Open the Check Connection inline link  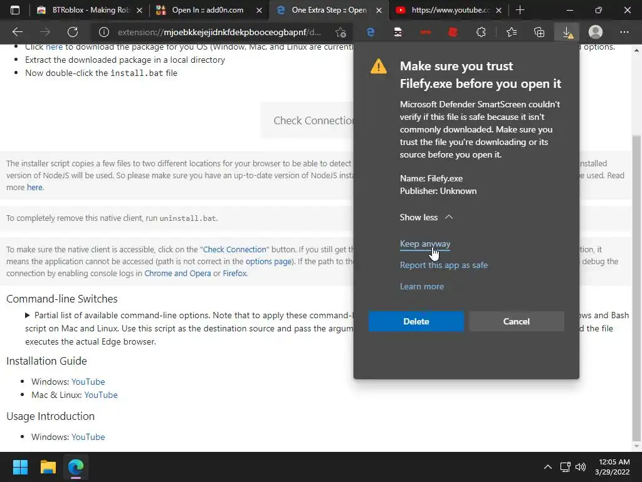coord(234,250)
